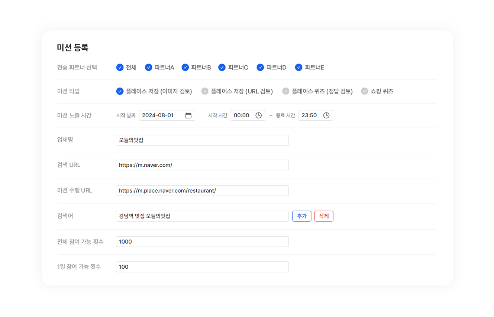Click the 시작 시간 label
Viewport: 494px width, 317px height.
pyautogui.click(x=218, y=115)
